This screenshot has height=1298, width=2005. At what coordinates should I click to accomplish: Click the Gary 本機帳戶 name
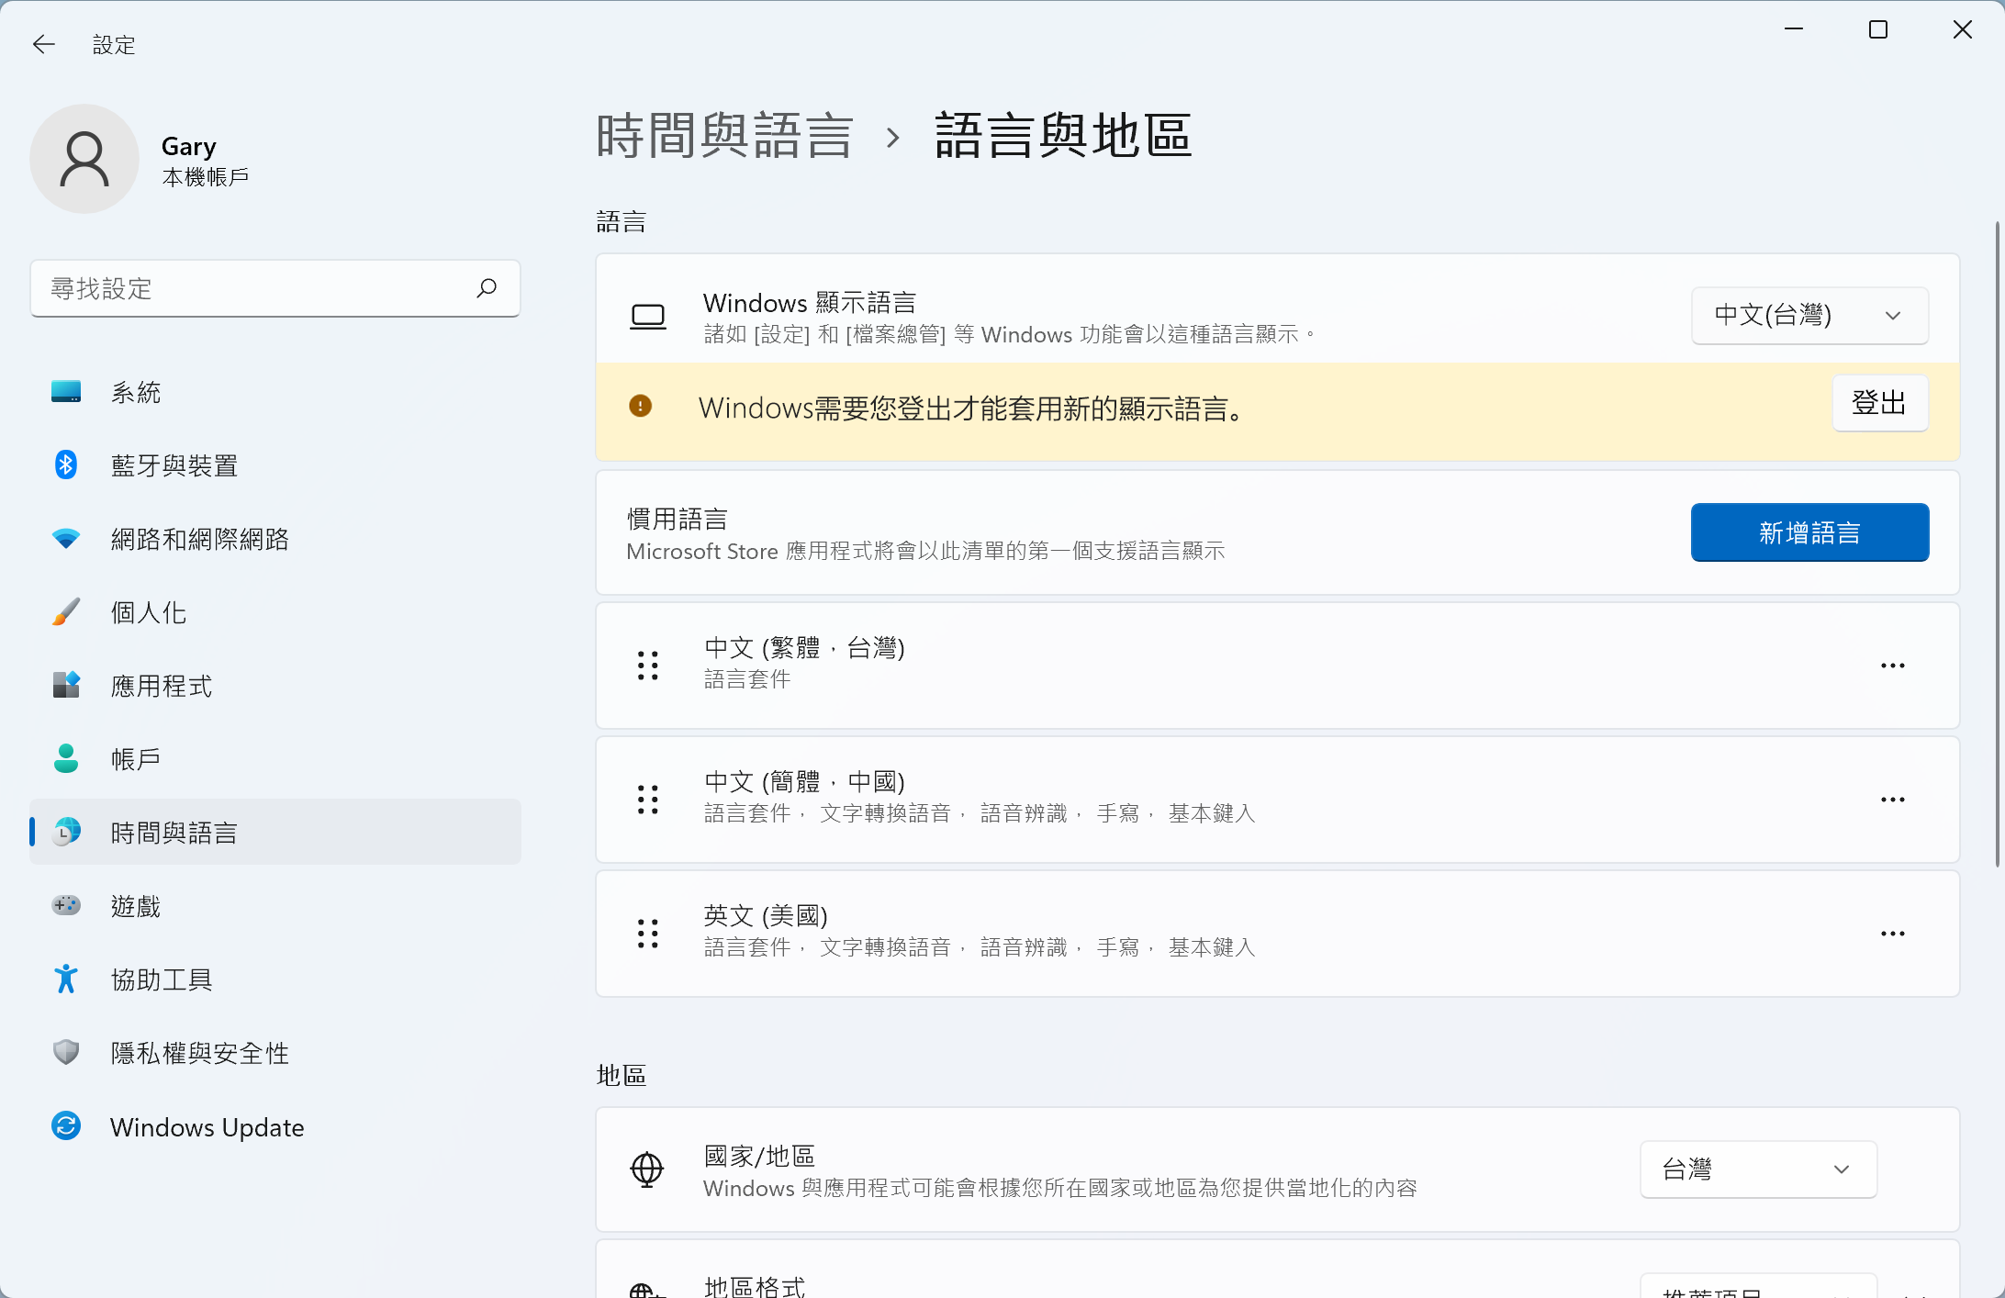(205, 161)
